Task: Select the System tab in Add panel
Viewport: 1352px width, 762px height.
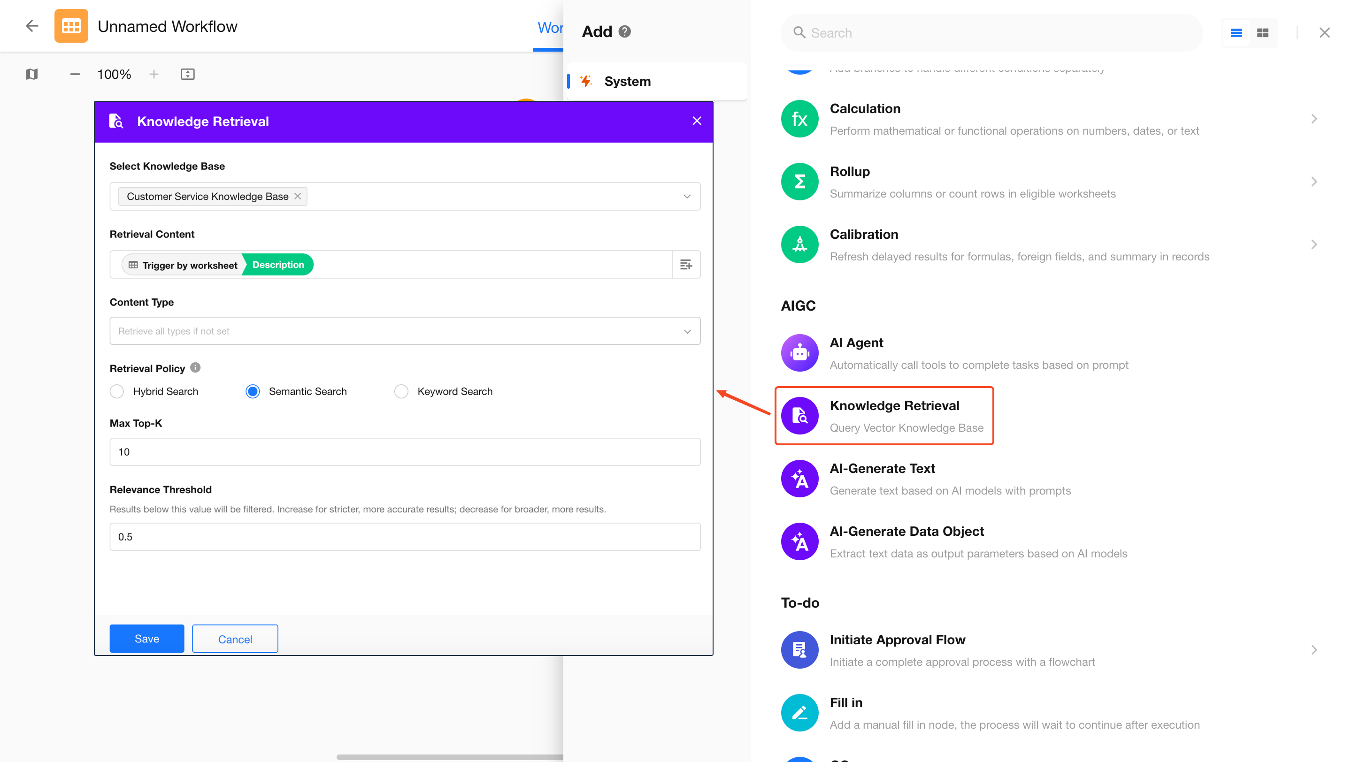Action: [x=627, y=81]
